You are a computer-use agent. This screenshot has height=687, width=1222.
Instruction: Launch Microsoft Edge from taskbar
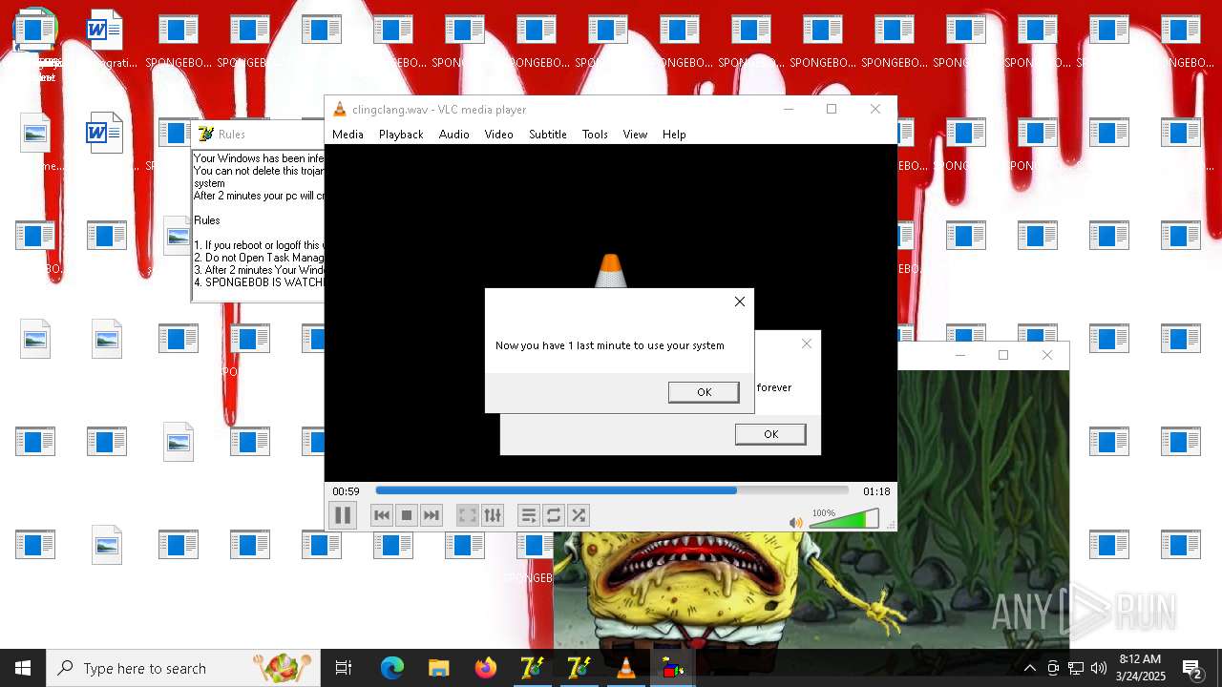click(392, 668)
